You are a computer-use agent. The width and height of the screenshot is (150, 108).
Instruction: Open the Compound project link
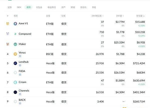click(x=25, y=34)
